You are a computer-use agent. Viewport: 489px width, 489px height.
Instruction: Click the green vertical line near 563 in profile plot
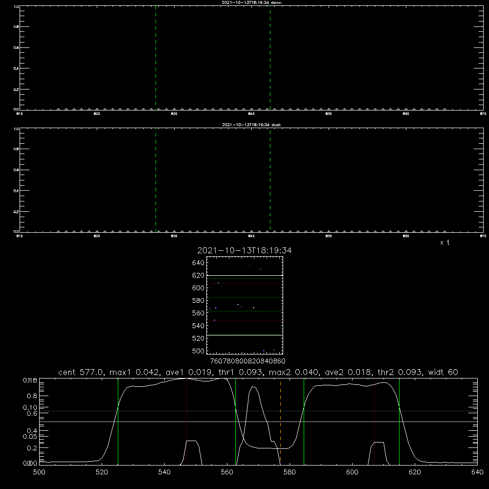(x=236, y=422)
